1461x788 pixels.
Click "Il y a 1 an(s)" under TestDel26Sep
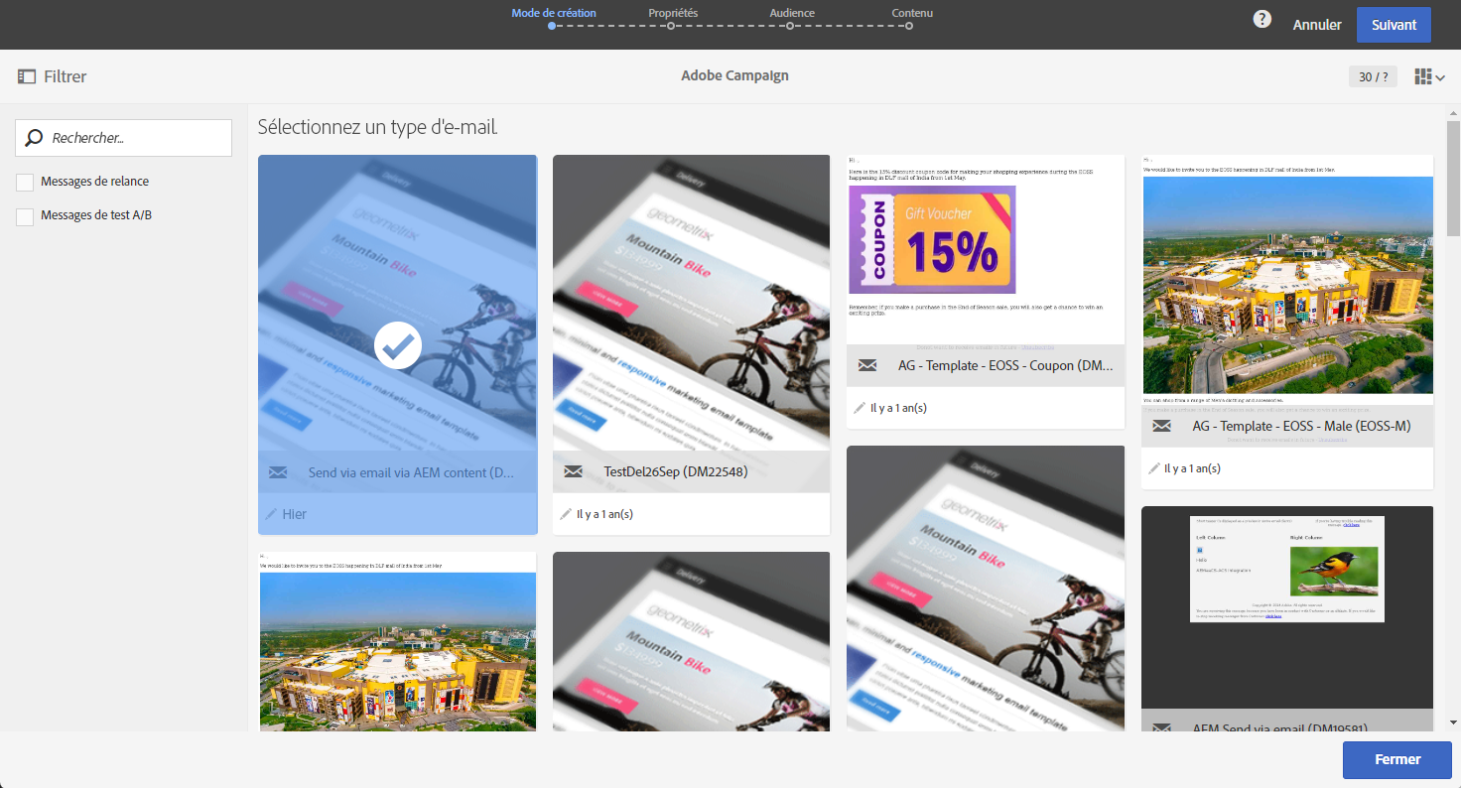click(x=604, y=514)
